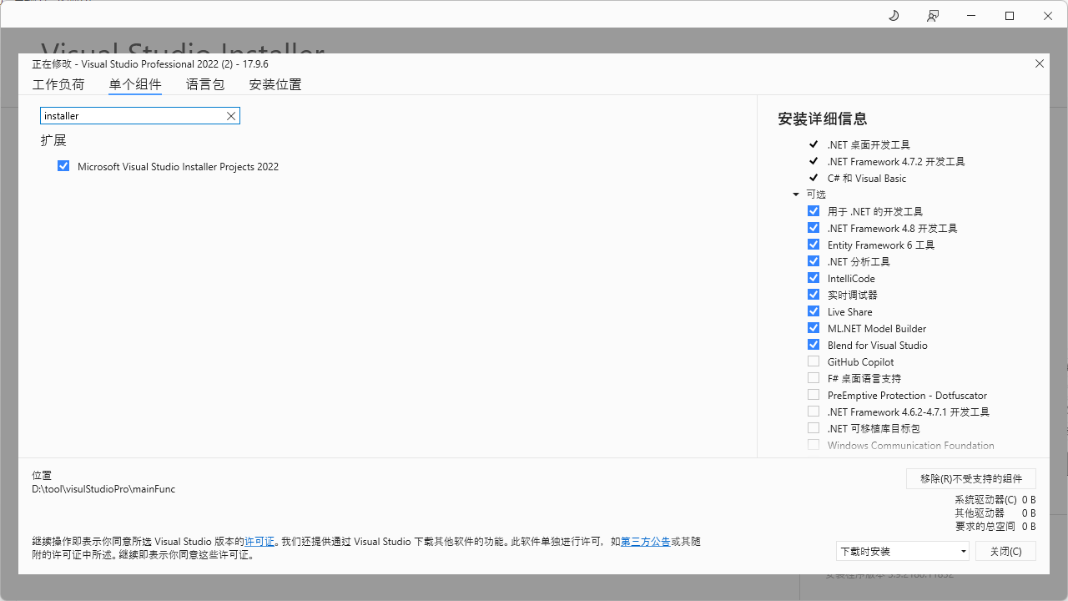Open the 语言包 tab
1068x601 pixels.
point(205,84)
